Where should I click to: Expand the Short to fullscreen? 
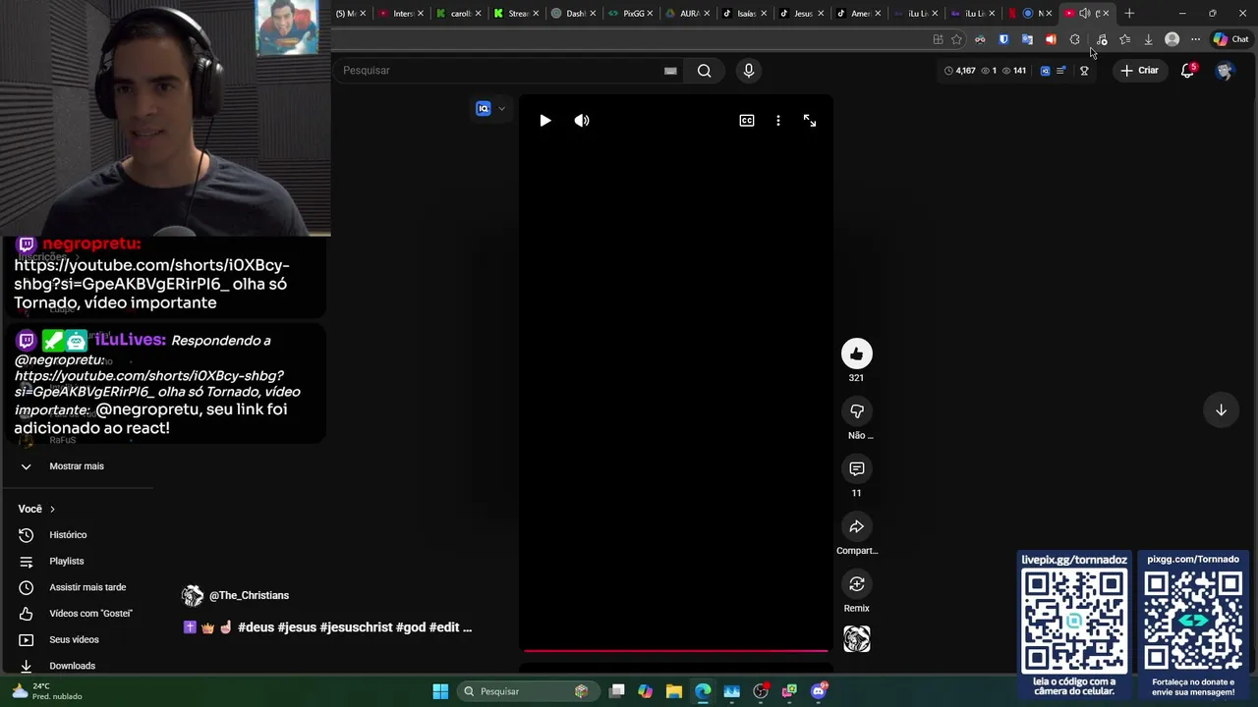[810, 121]
